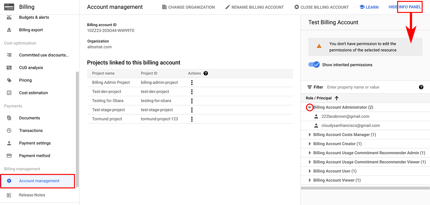Screen dimensions: 430x205
Task: Open the Actions help tooltip icon
Action: pyautogui.click(x=205, y=73)
